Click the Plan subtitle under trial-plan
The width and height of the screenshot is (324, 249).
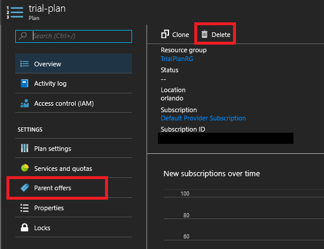tap(34, 18)
